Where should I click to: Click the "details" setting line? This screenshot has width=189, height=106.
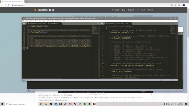click(x=133, y=66)
